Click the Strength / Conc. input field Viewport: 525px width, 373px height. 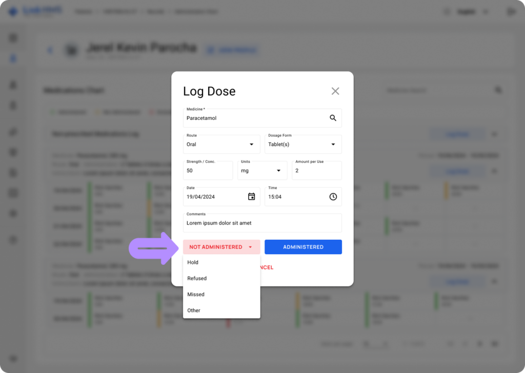[208, 171]
